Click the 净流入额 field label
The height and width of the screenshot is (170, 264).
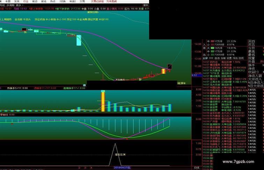click(255, 76)
